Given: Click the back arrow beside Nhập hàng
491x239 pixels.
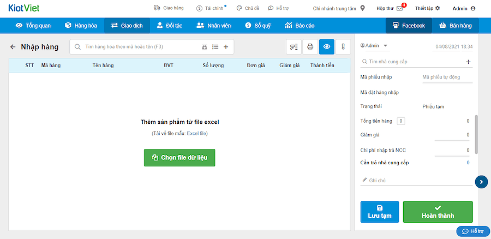Looking at the screenshot, I should [13, 47].
